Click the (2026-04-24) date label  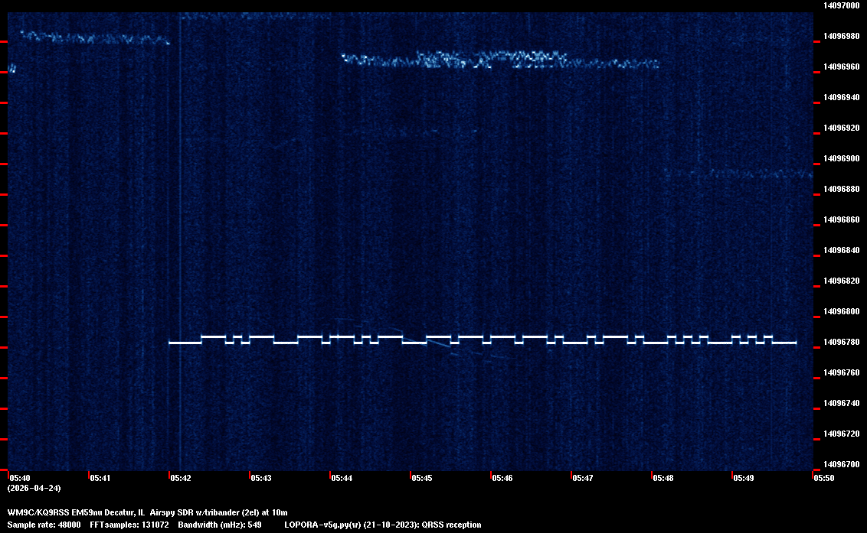coord(34,488)
